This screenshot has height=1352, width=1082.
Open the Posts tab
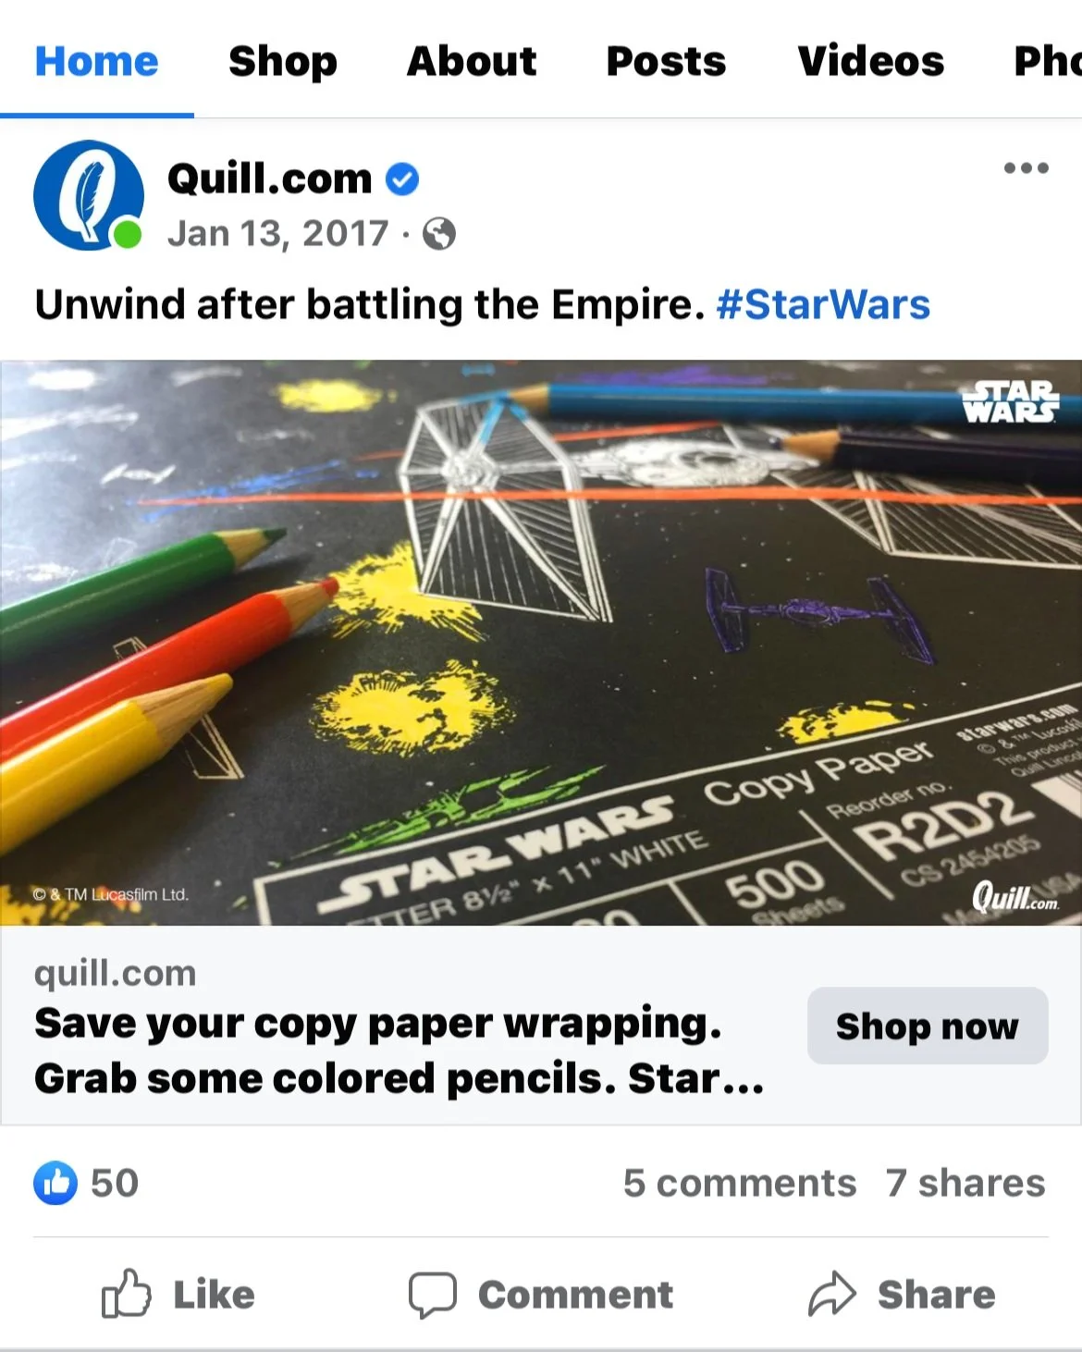pyautogui.click(x=666, y=61)
